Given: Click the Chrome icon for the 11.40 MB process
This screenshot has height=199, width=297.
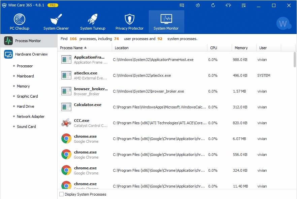Looking at the screenshot, I should point(66,185).
